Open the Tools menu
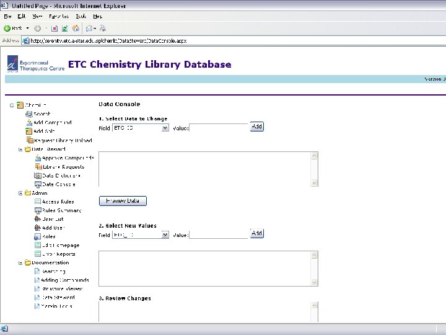 click(81, 16)
